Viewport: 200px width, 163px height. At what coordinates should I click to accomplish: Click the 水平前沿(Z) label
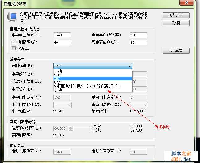click(x=23, y=74)
